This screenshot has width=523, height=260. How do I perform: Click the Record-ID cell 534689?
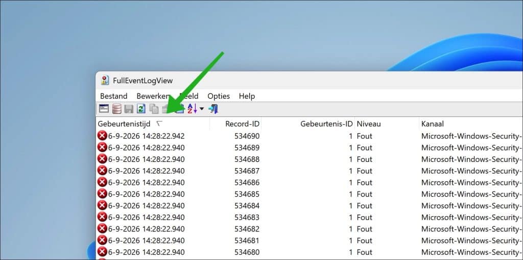pyautogui.click(x=247, y=148)
